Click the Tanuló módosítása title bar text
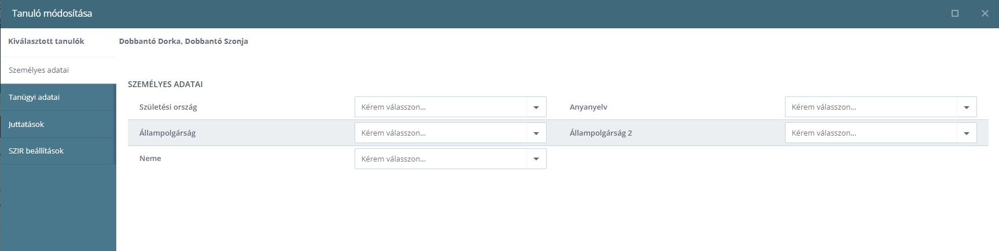Viewport: 999px width, 251px height. 52,13
